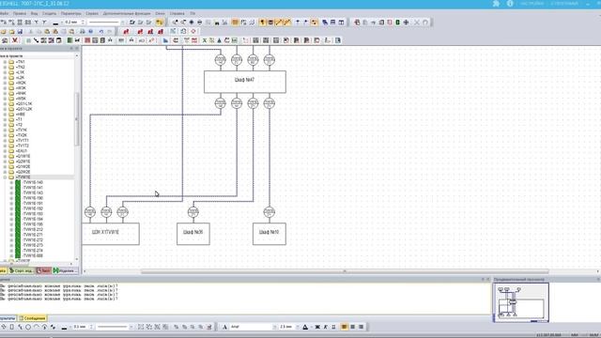Click the diagram preview thumbnail
The height and width of the screenshot is (338, 601).
click(x=520, y=302)
